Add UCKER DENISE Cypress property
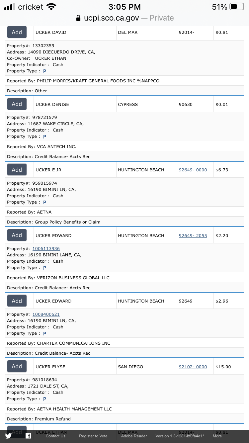 pyautogui.click(x=17, y=104)
